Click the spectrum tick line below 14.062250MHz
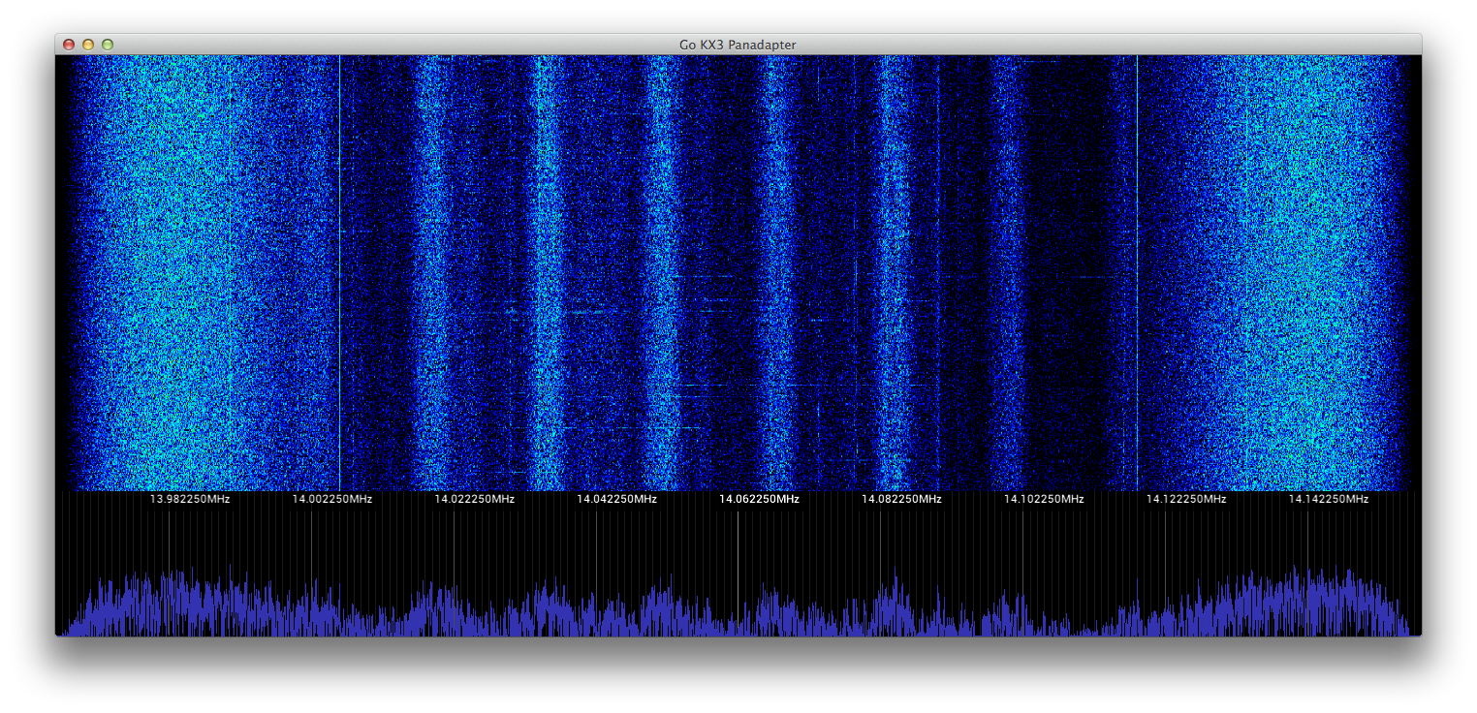Screen dimensions: 1477x713 pos(738,562)
